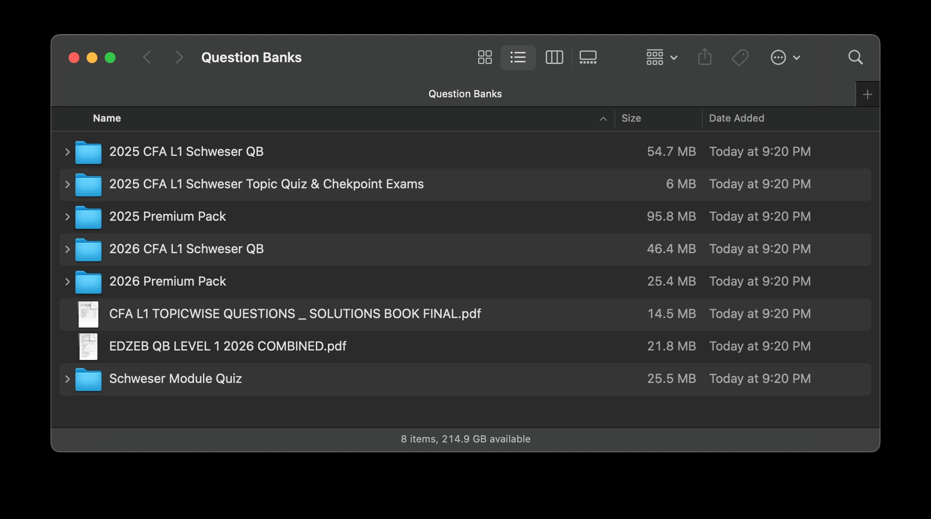Minimize the window with yellow button
931x519 pixels.
(92, 58)
